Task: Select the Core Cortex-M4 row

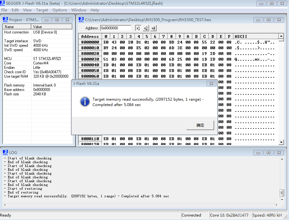Action: pos(37,63)
